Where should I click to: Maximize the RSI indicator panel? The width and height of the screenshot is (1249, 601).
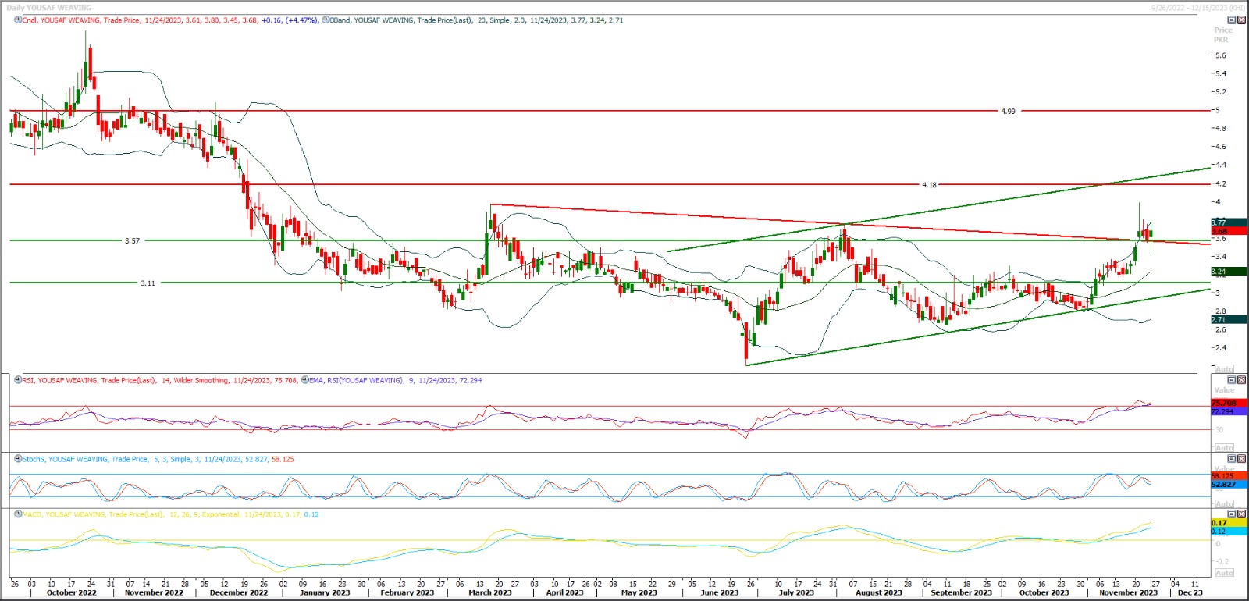point(1232,380)
